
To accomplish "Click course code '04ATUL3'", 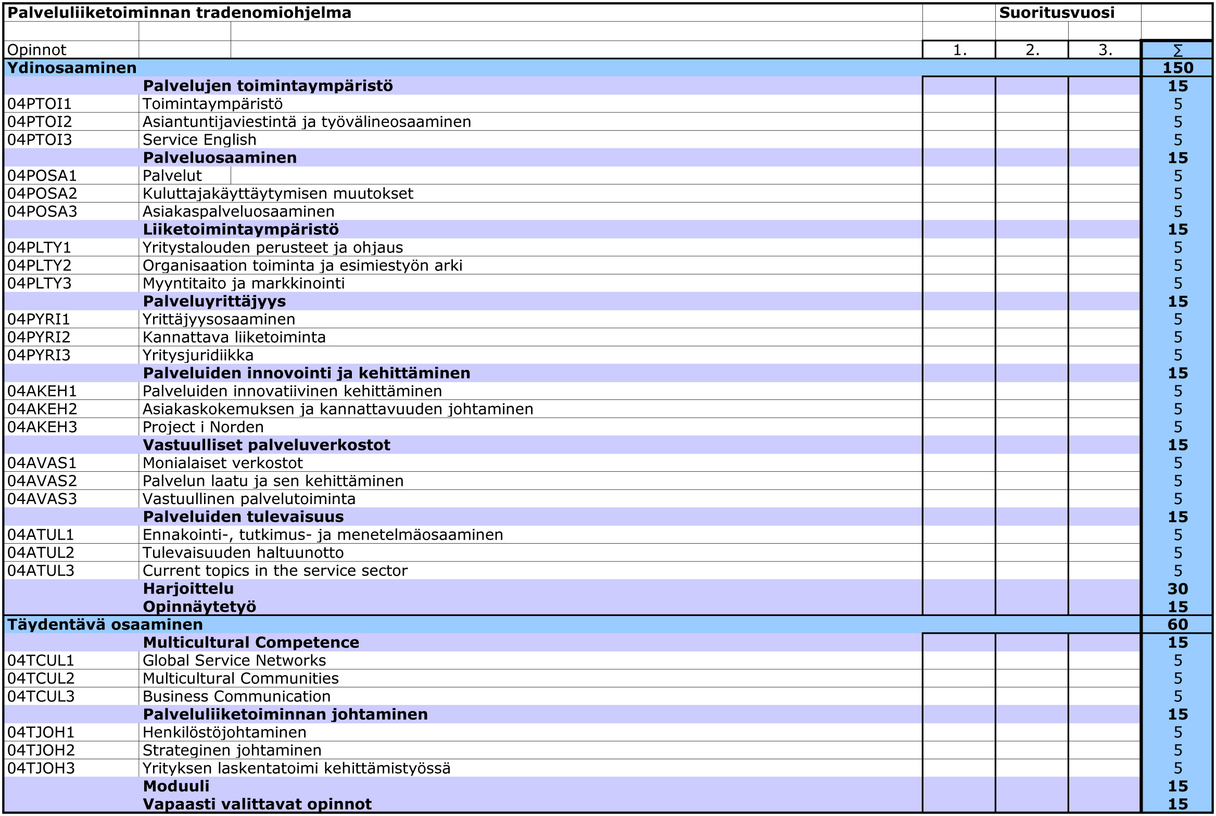I will coord(41,571).
